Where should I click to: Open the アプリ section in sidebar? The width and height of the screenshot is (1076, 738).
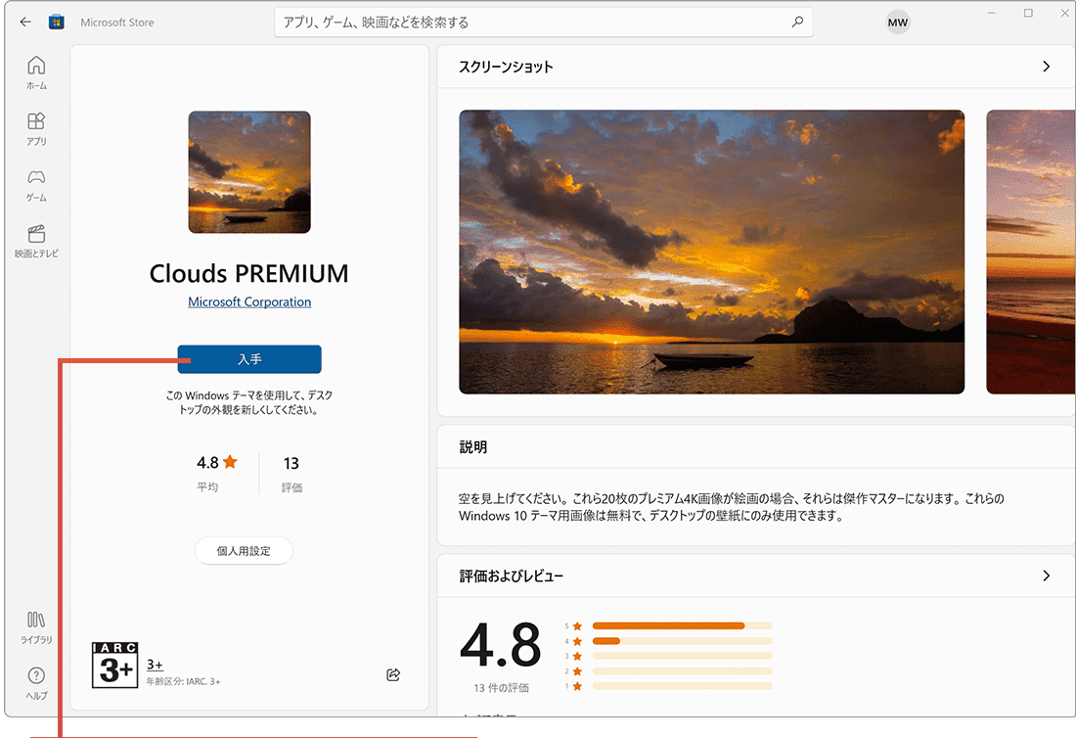click(x=36, y=129)
